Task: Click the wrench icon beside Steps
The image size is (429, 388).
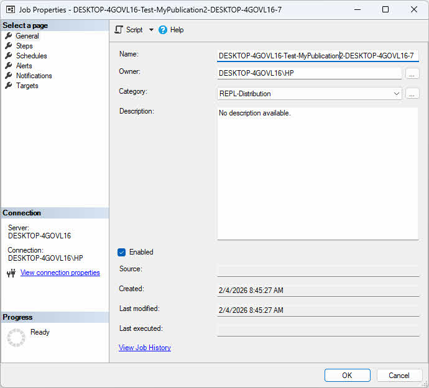Action: coord(9,46)
